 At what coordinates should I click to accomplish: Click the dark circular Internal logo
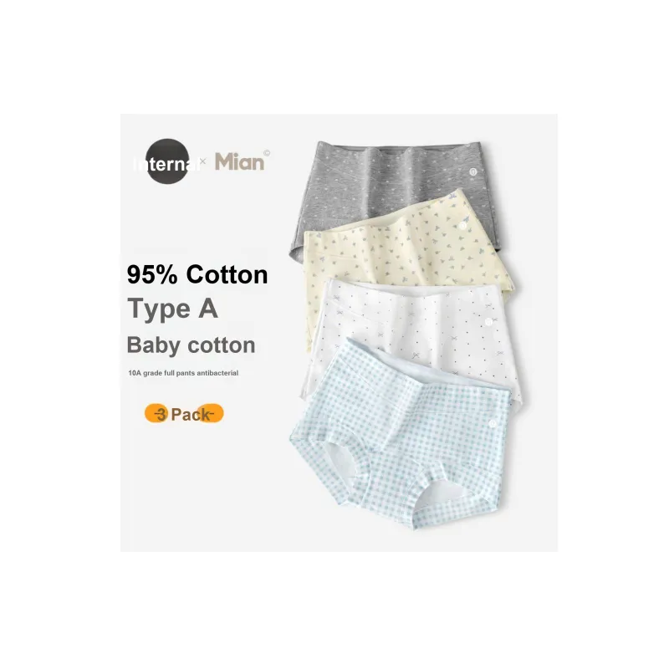click(167, 161)
